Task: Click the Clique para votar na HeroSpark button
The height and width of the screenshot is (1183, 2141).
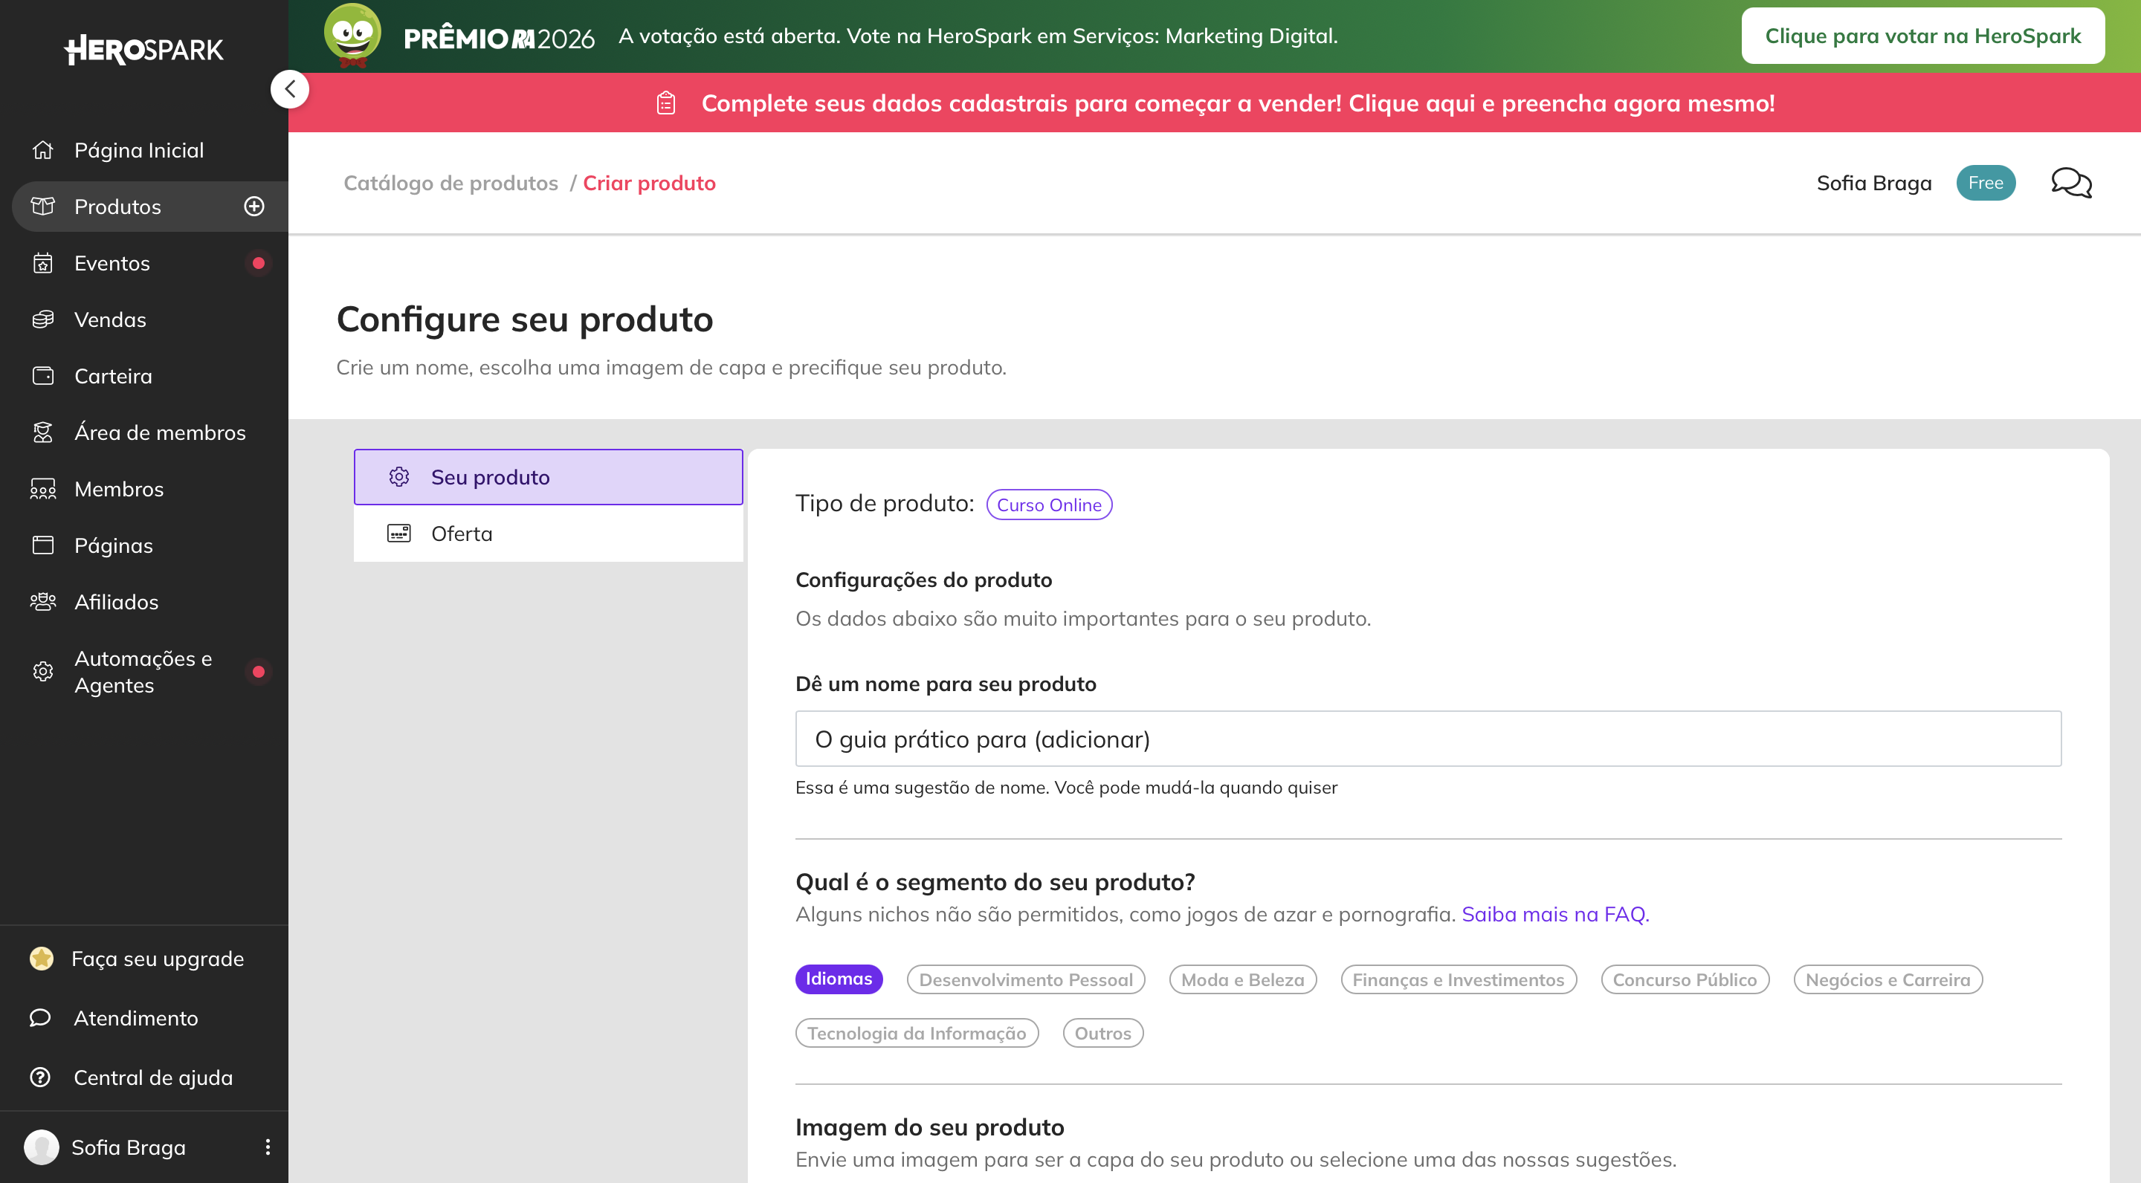Action: tap(1922, 36)
